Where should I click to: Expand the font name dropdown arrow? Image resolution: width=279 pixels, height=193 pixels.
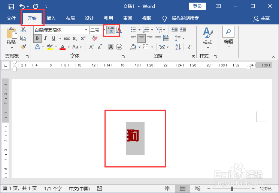click(x=86, y=30)
